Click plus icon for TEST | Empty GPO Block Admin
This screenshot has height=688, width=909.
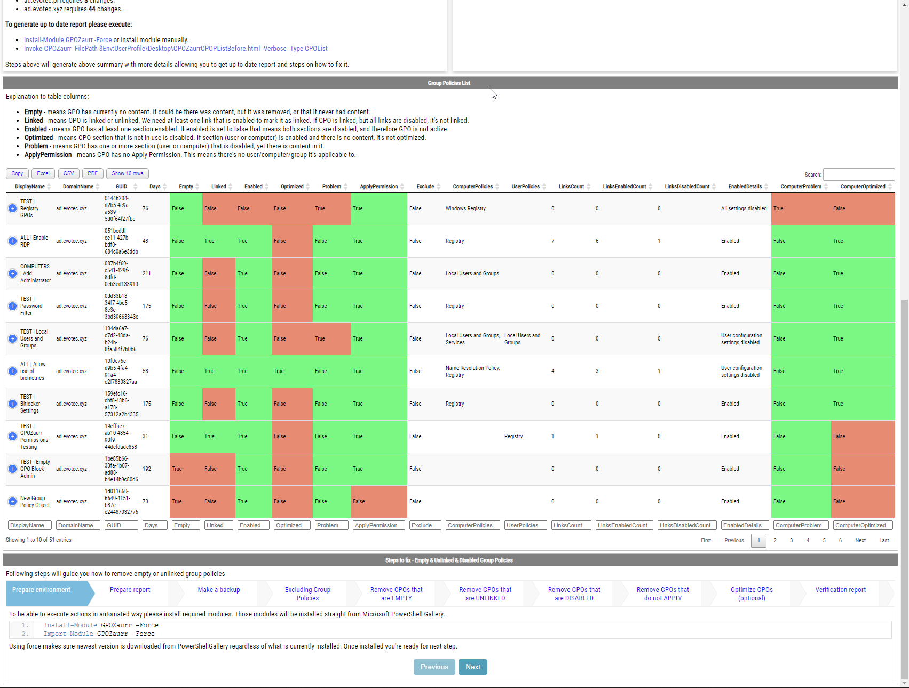[x=12, y=469]
